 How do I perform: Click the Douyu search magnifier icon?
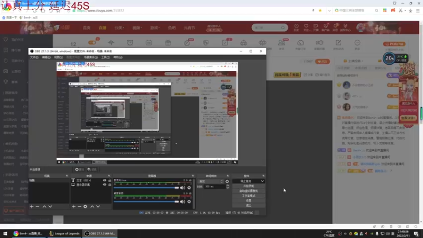(x=283, y=28)
